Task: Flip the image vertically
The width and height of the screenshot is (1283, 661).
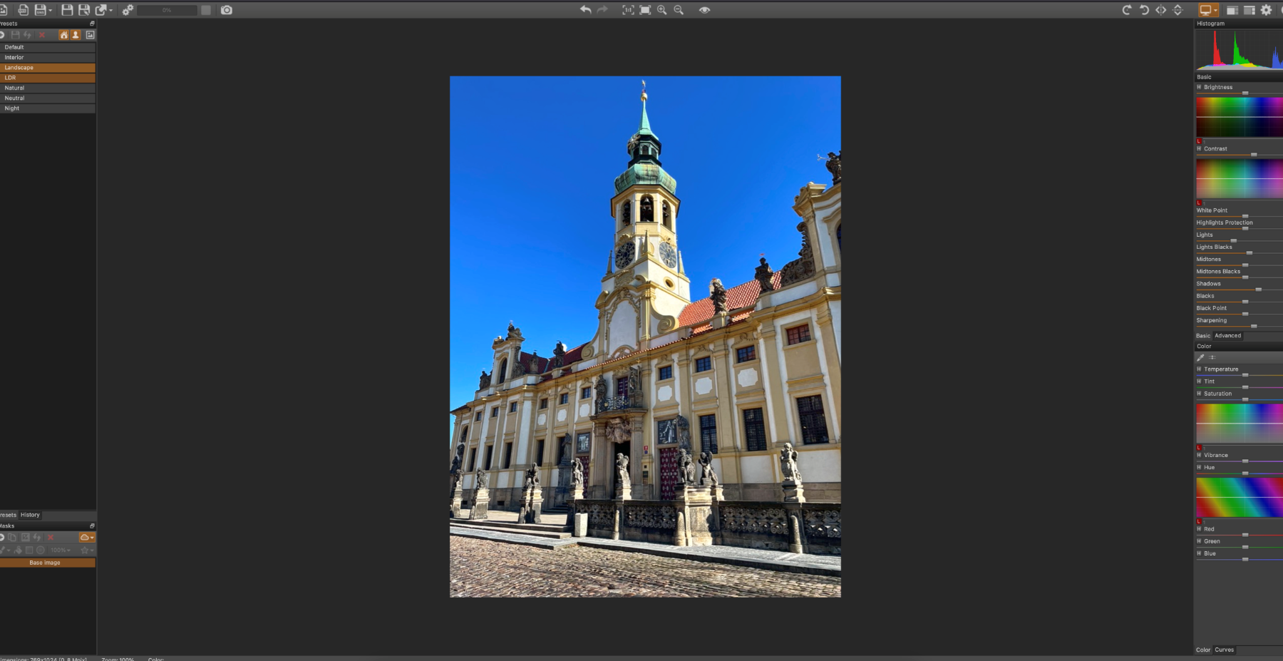Action: pyautogui.click(x=1178, y=10)
